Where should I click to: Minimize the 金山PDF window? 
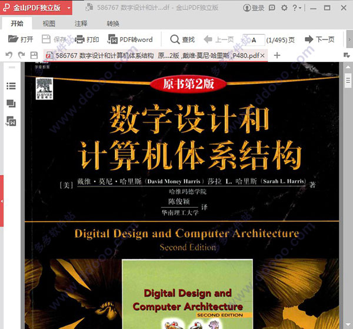pyautogui.click(x=313, y=9)
